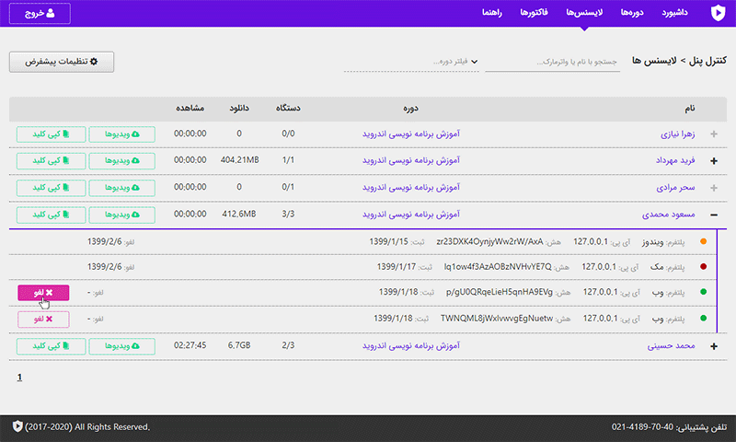Image resolution: width=736 pixels, height=442 pixels.
Task: Open فرید مهرداد name link
Action: click(x=675, y=160)
